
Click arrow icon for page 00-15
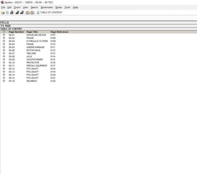pyautogui.click(x=4, y=78)
